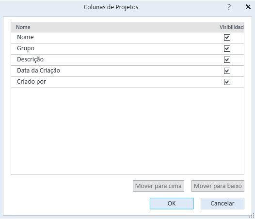Select the Data da Criação row

click(x=127, y=71)
